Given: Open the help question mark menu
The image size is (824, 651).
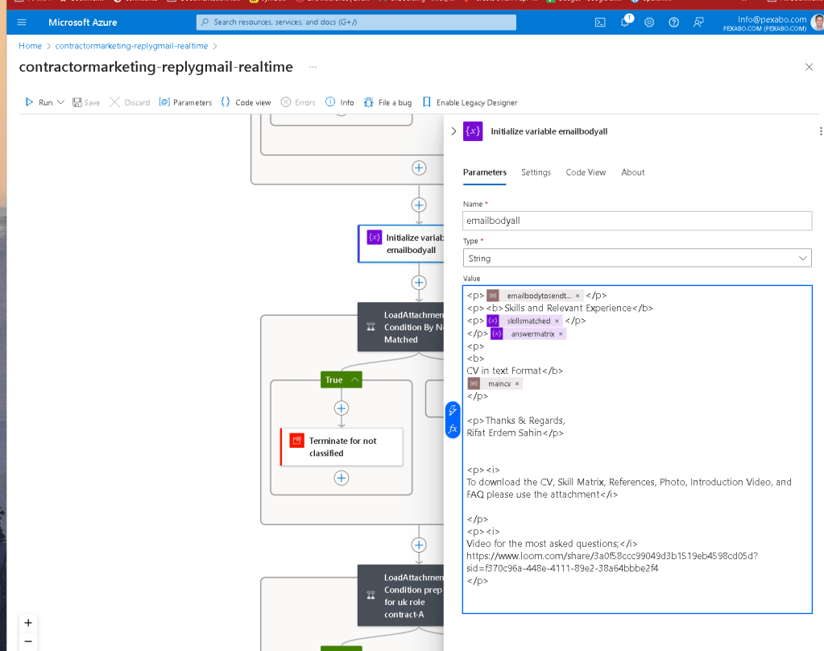Looking at the screenshot, I should coord(673,22).
